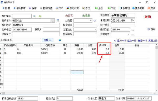Screen dimensions: 158x101
Task: Click 复制上行 link
Action: click(x=153, y=41)
